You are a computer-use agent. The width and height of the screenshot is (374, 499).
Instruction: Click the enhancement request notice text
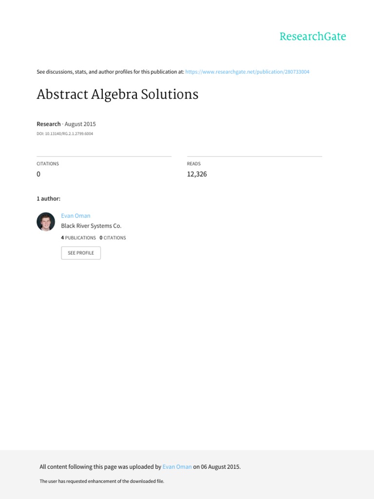[x=102, y=481]
